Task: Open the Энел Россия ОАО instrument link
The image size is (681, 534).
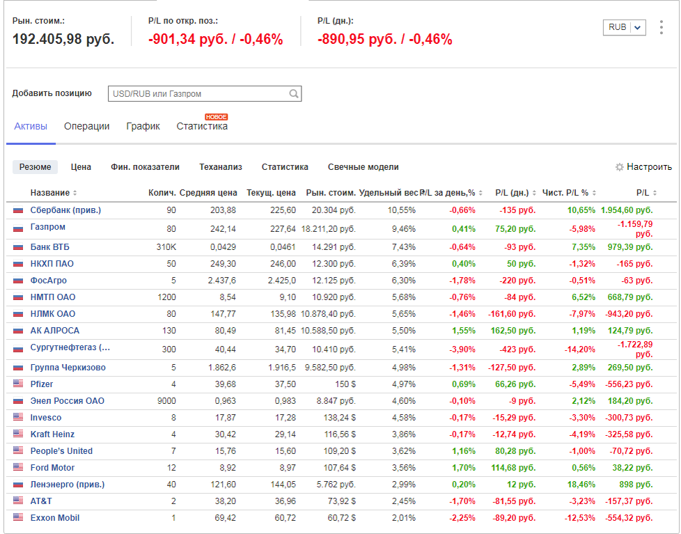Action: click(x=68, y=401)
